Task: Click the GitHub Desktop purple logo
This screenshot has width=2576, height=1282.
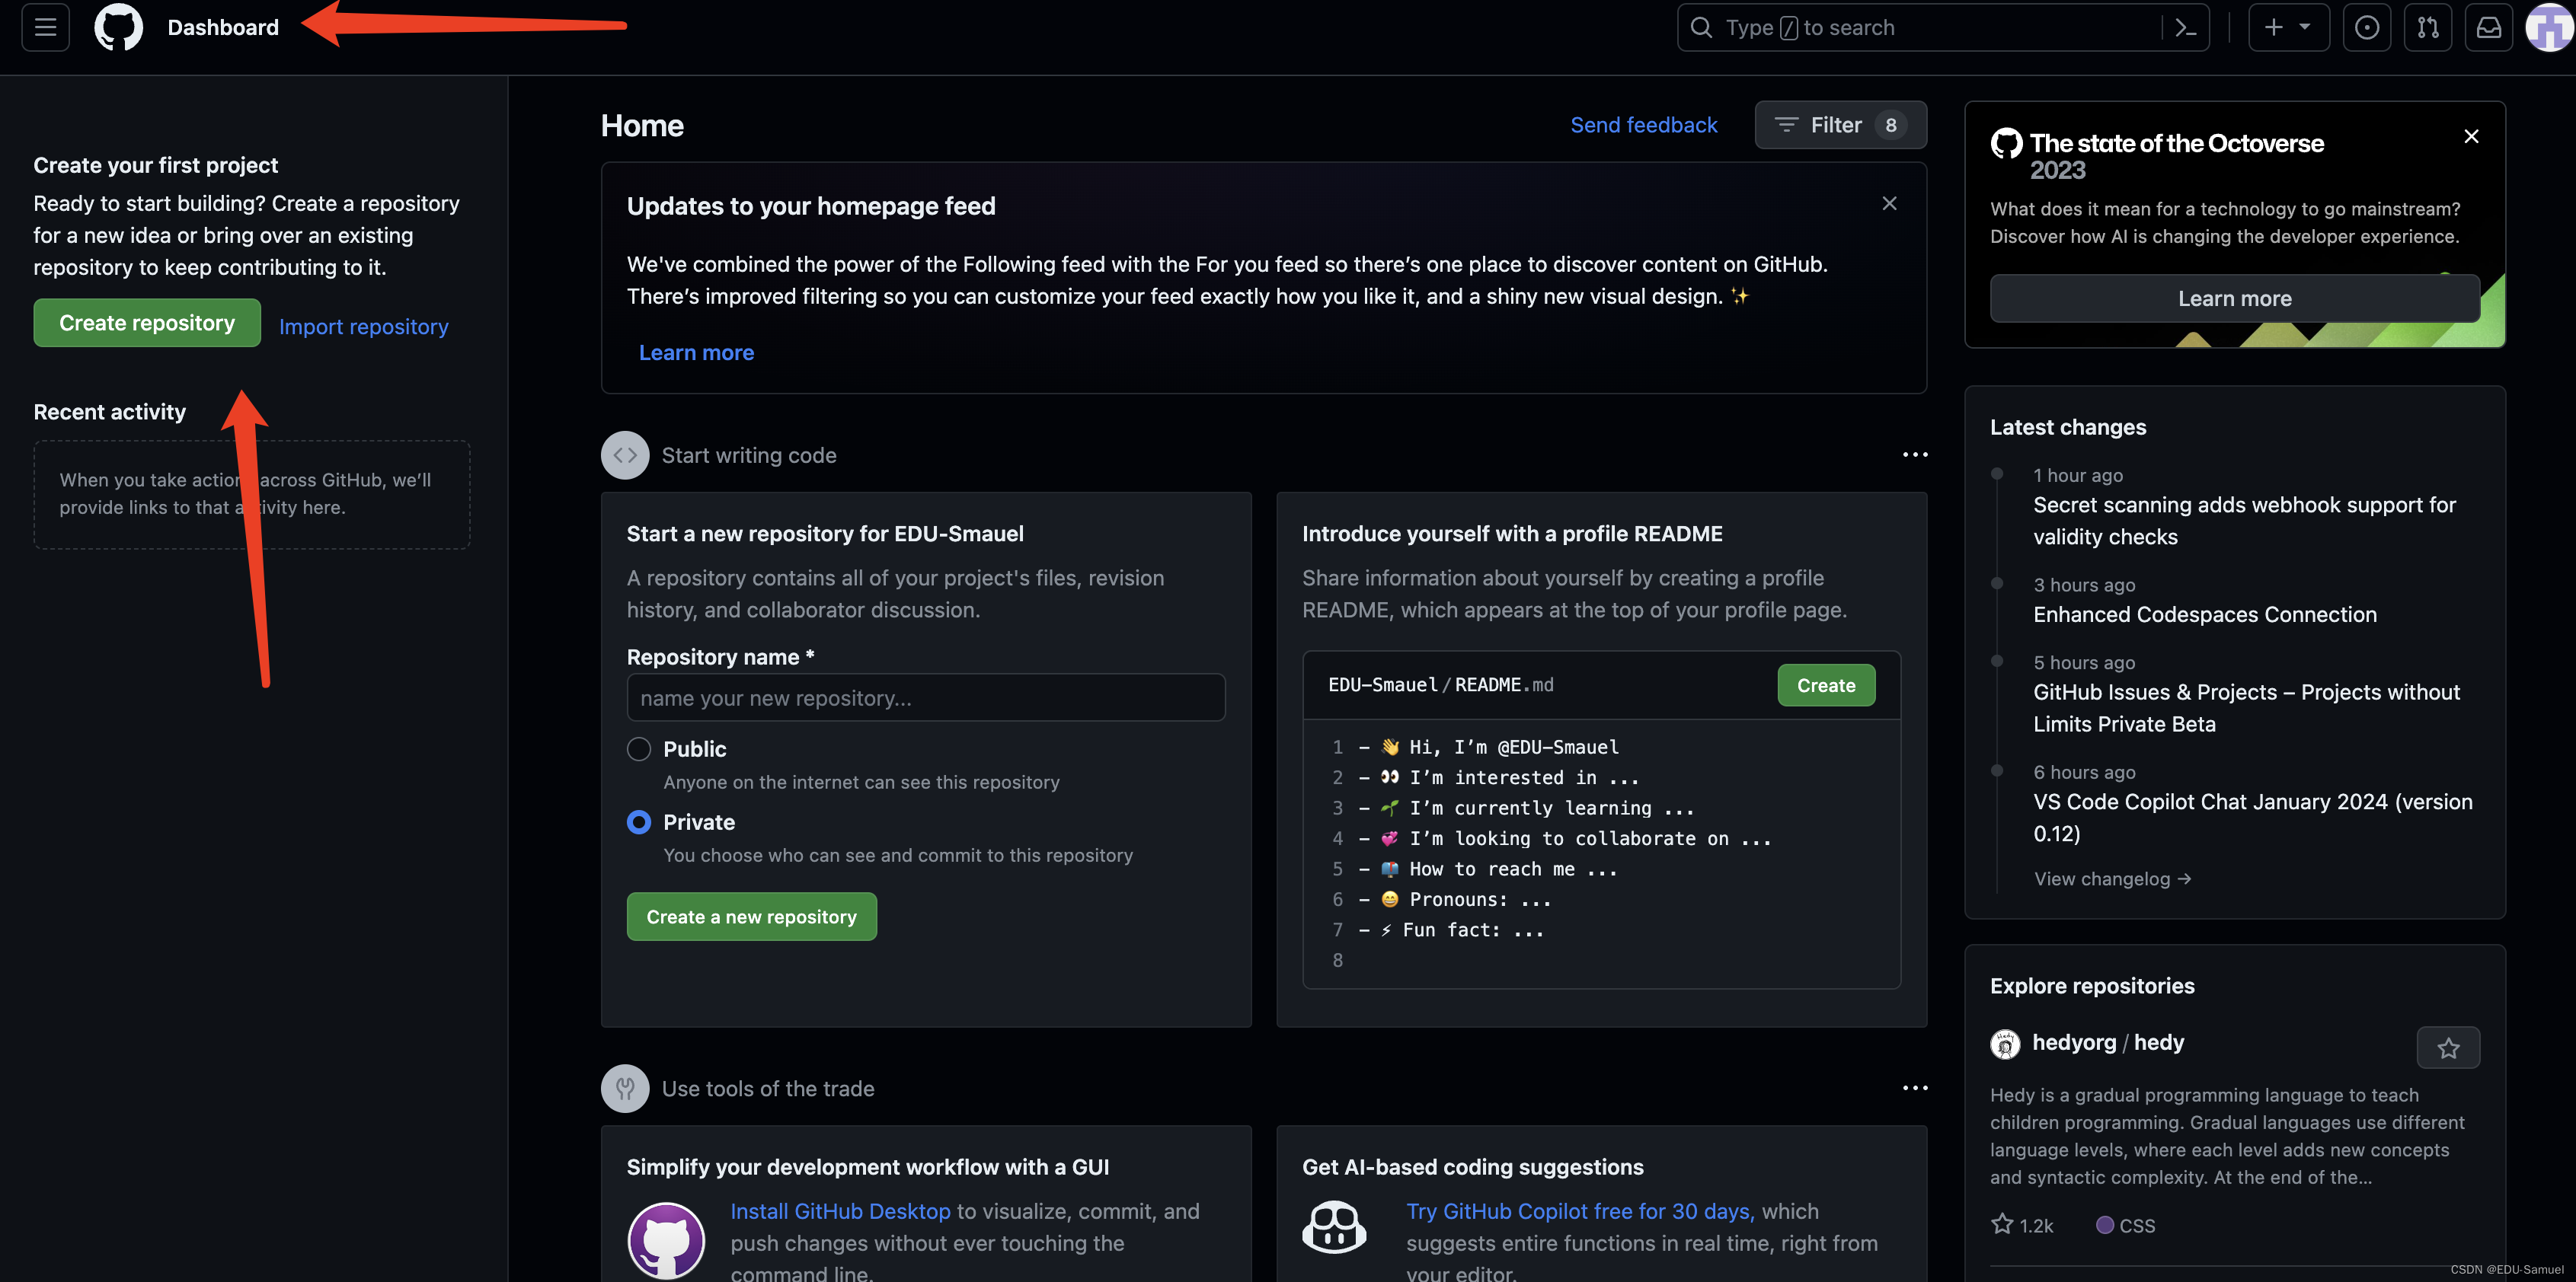Action: click(666, 1241)
